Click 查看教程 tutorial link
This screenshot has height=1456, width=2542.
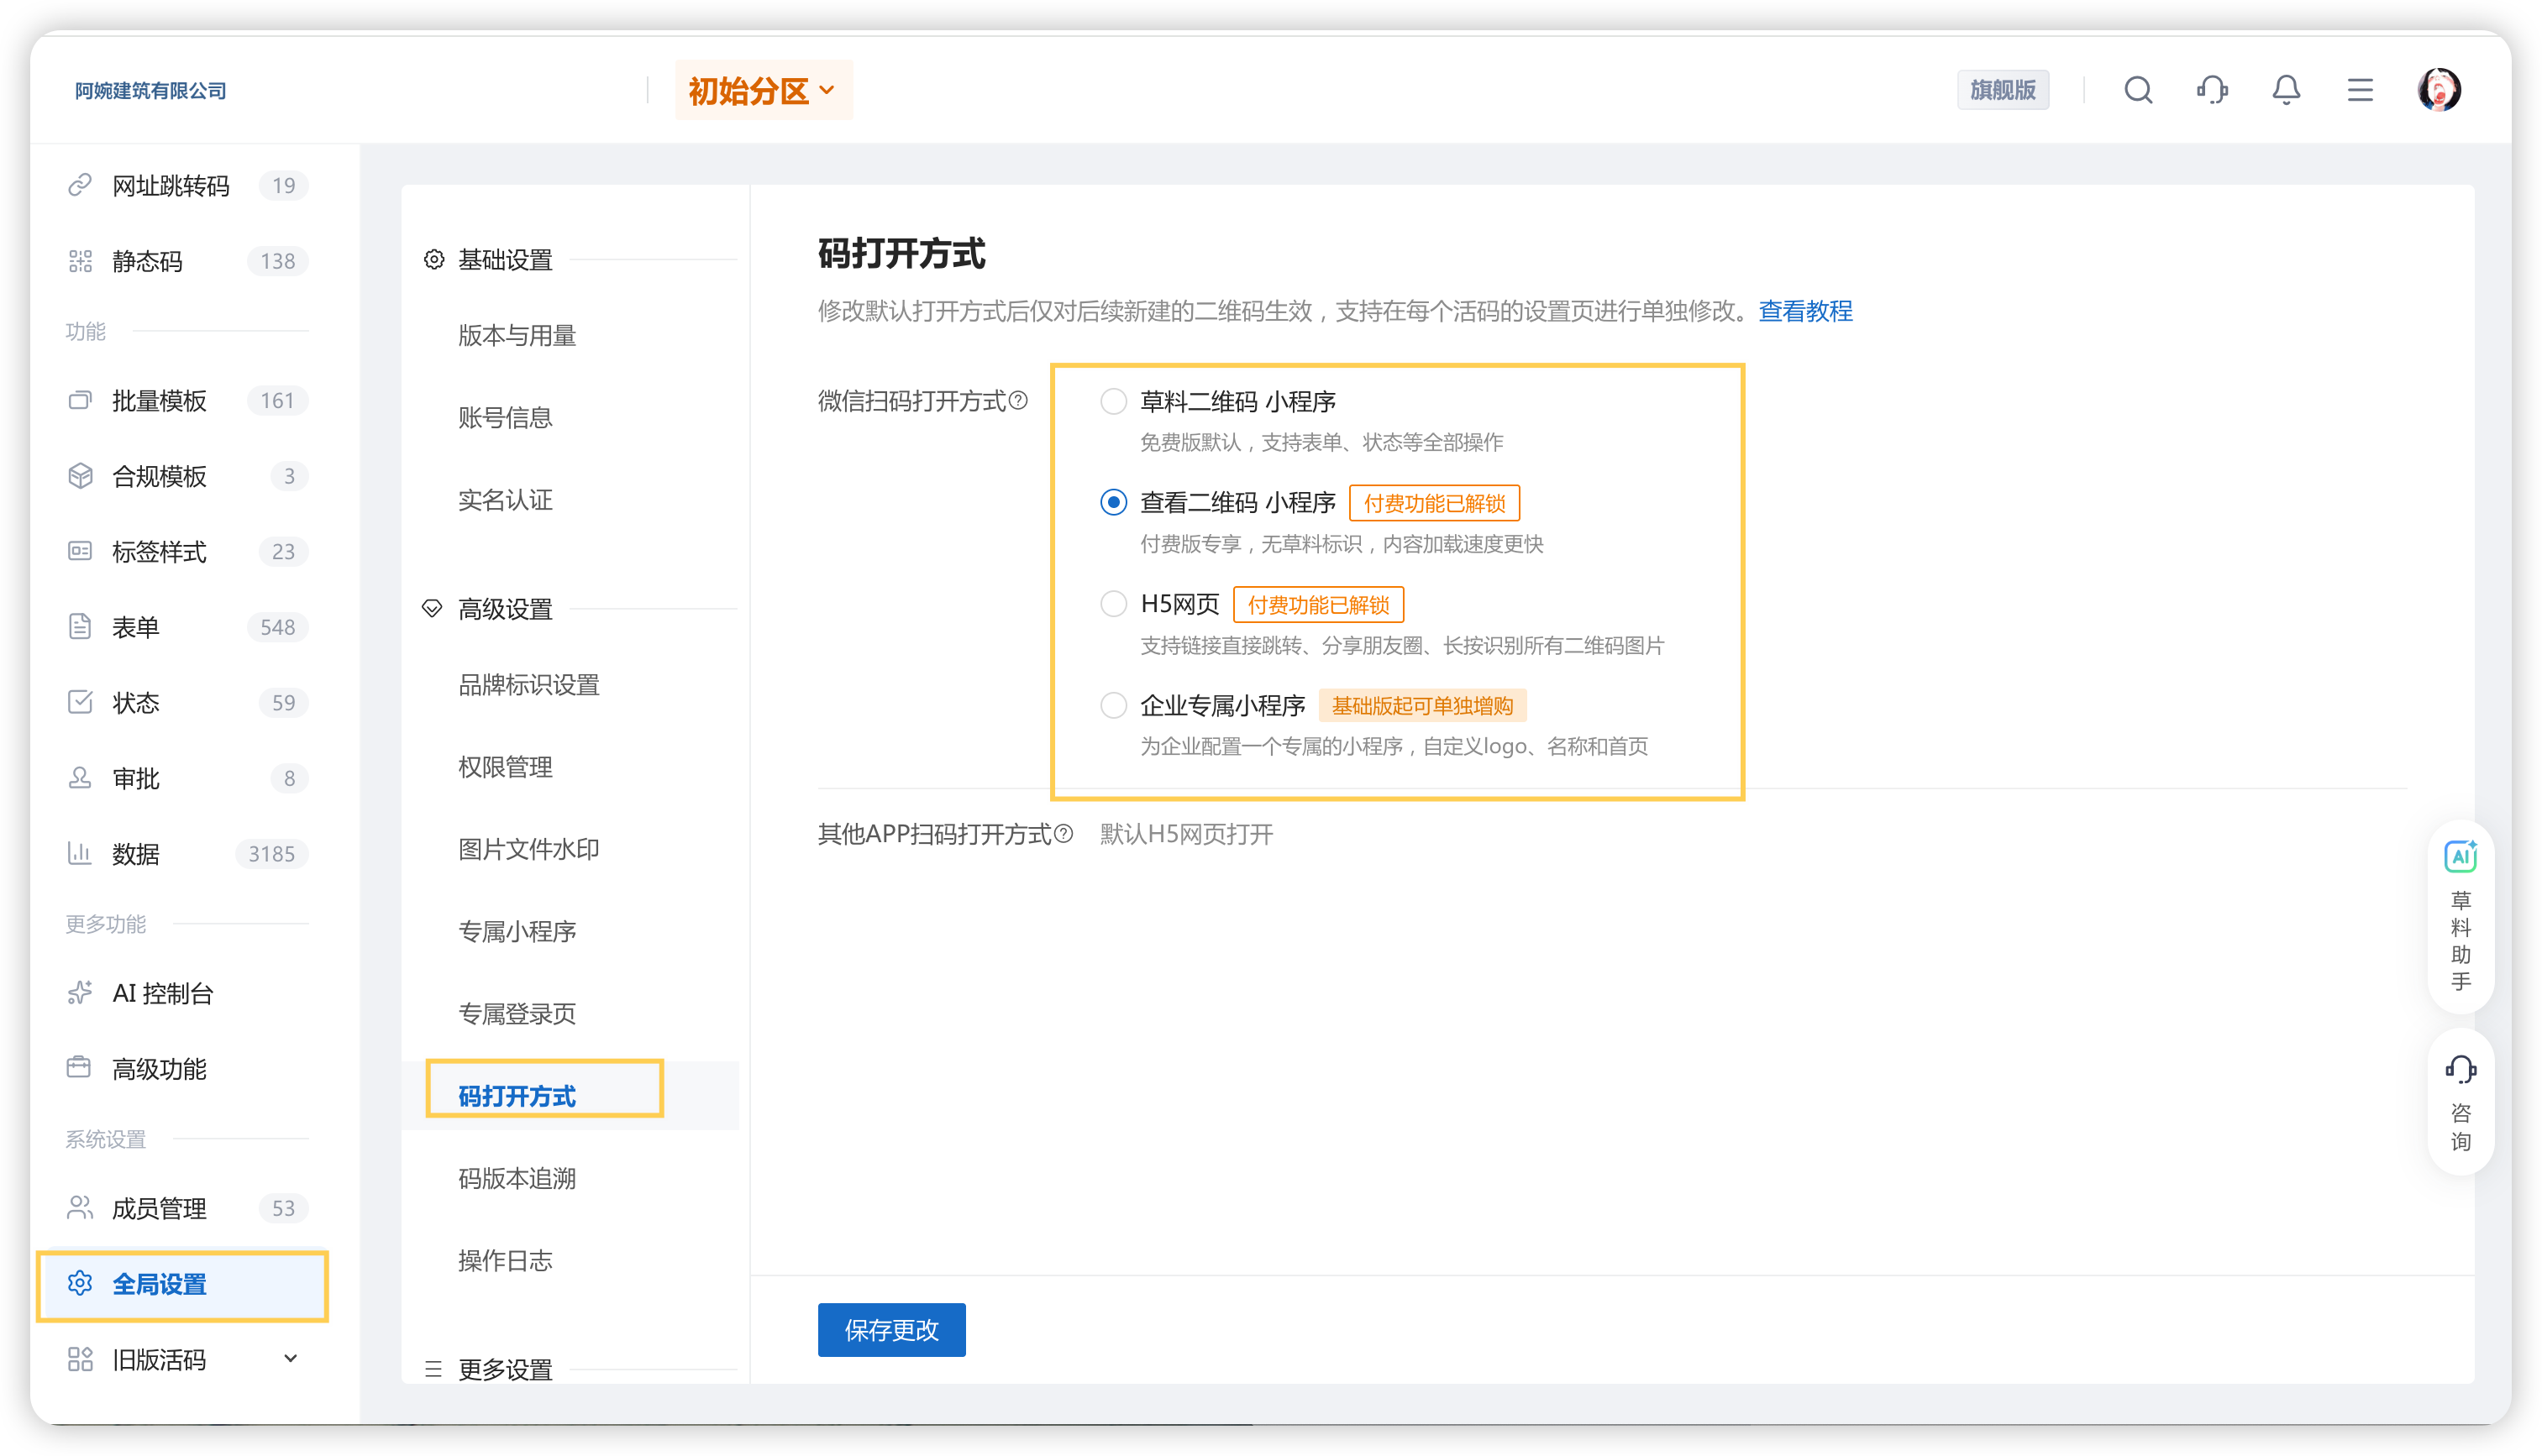1806,311
